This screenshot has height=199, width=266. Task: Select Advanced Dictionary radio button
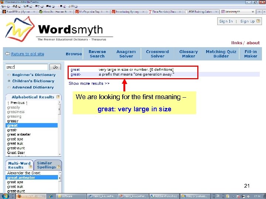9,87
